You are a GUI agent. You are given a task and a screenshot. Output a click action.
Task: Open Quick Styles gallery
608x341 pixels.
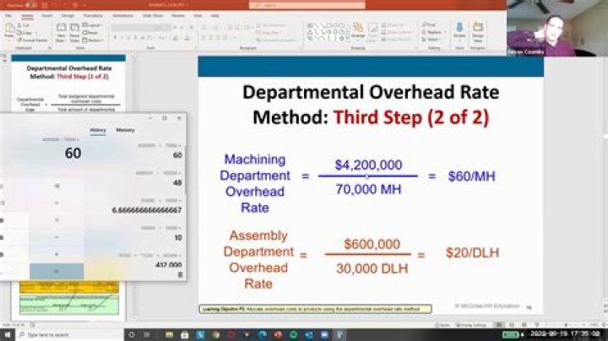tap(372, 32)
